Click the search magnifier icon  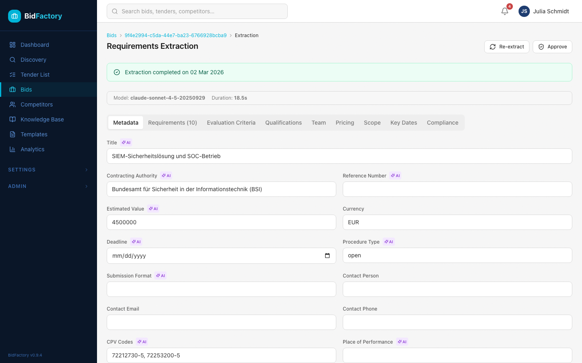pos(115,11)
